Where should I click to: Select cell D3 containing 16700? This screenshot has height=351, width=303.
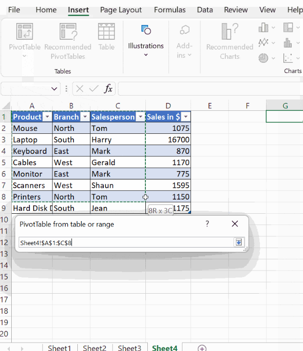168,140
